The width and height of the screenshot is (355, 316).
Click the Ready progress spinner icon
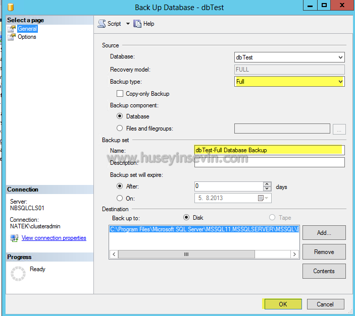click(18, 274)
